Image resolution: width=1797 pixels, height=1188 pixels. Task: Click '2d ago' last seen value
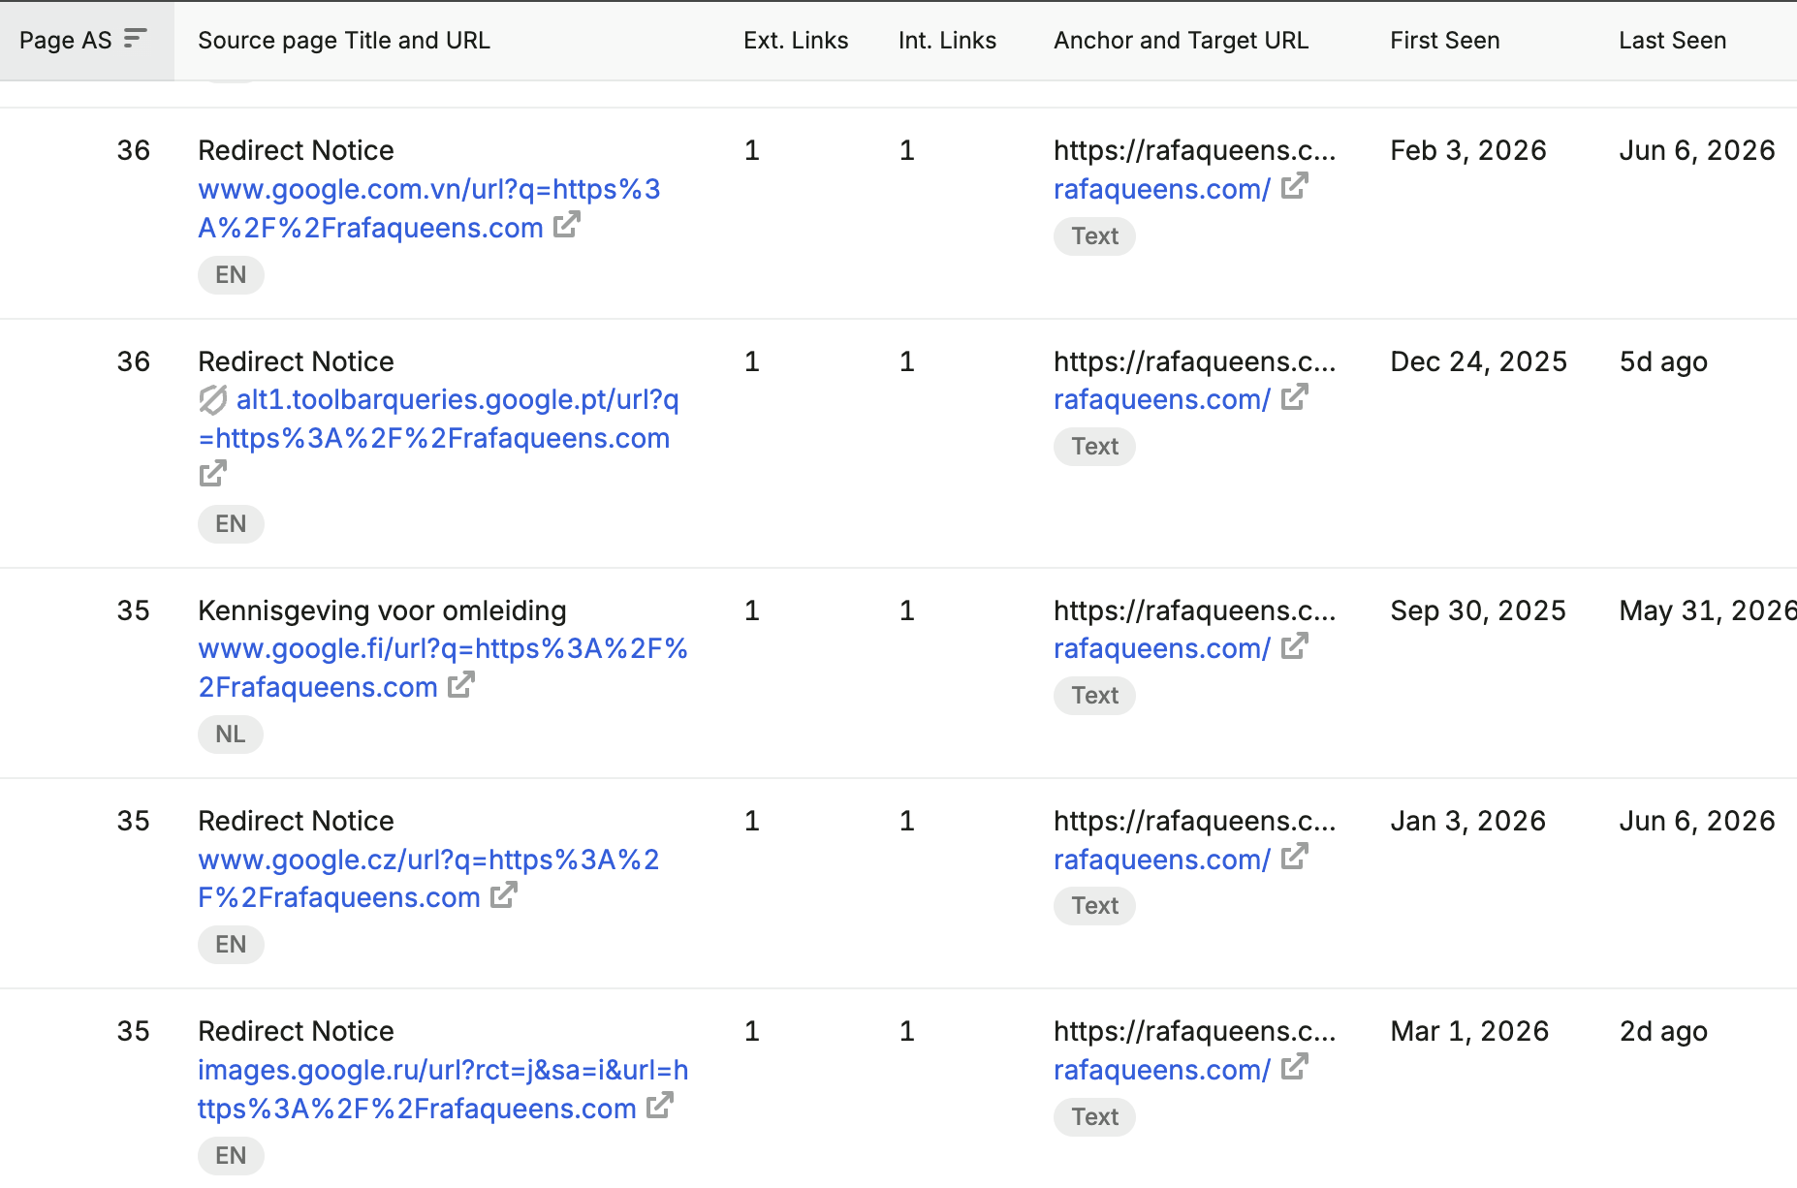click(x=1663, y=1031)
